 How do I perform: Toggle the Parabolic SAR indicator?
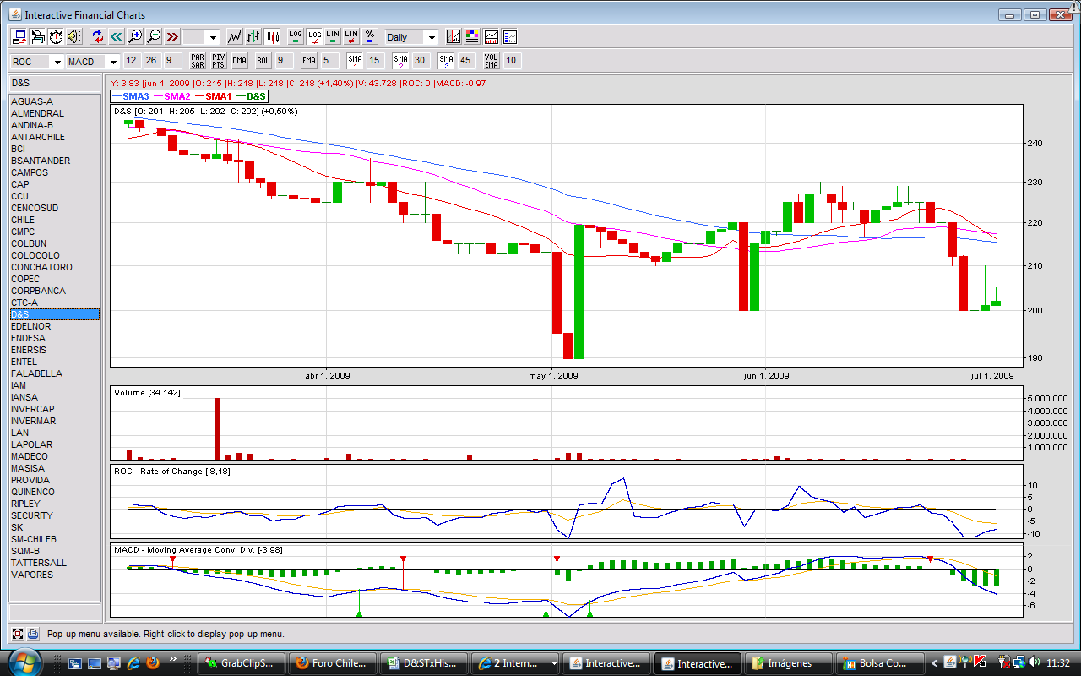198,61
